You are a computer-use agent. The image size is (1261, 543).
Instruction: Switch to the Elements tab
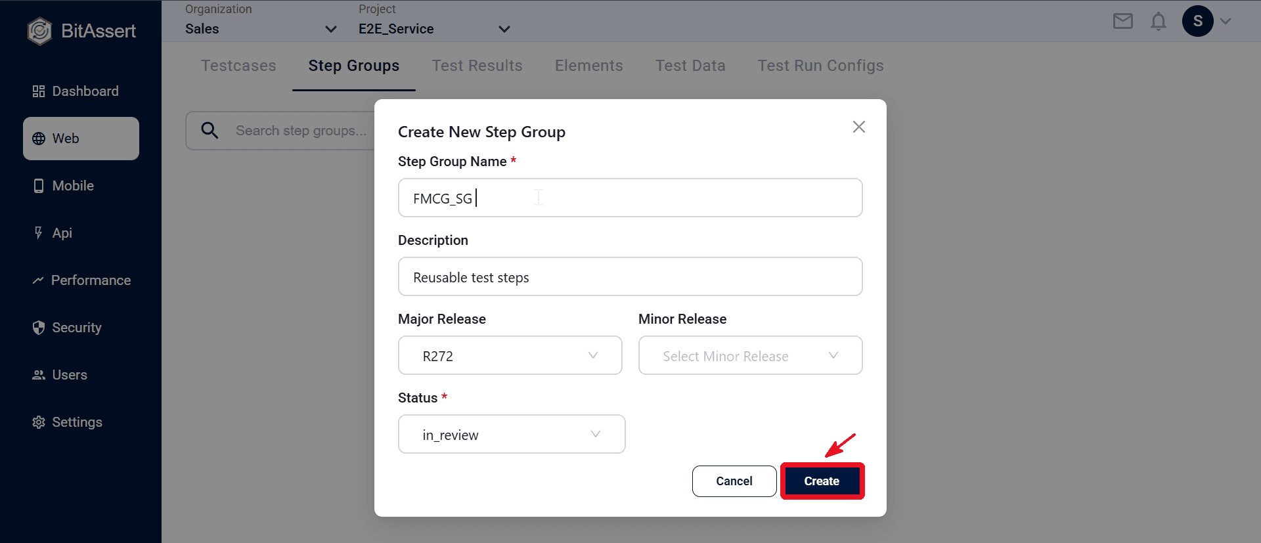coord(589,66)
